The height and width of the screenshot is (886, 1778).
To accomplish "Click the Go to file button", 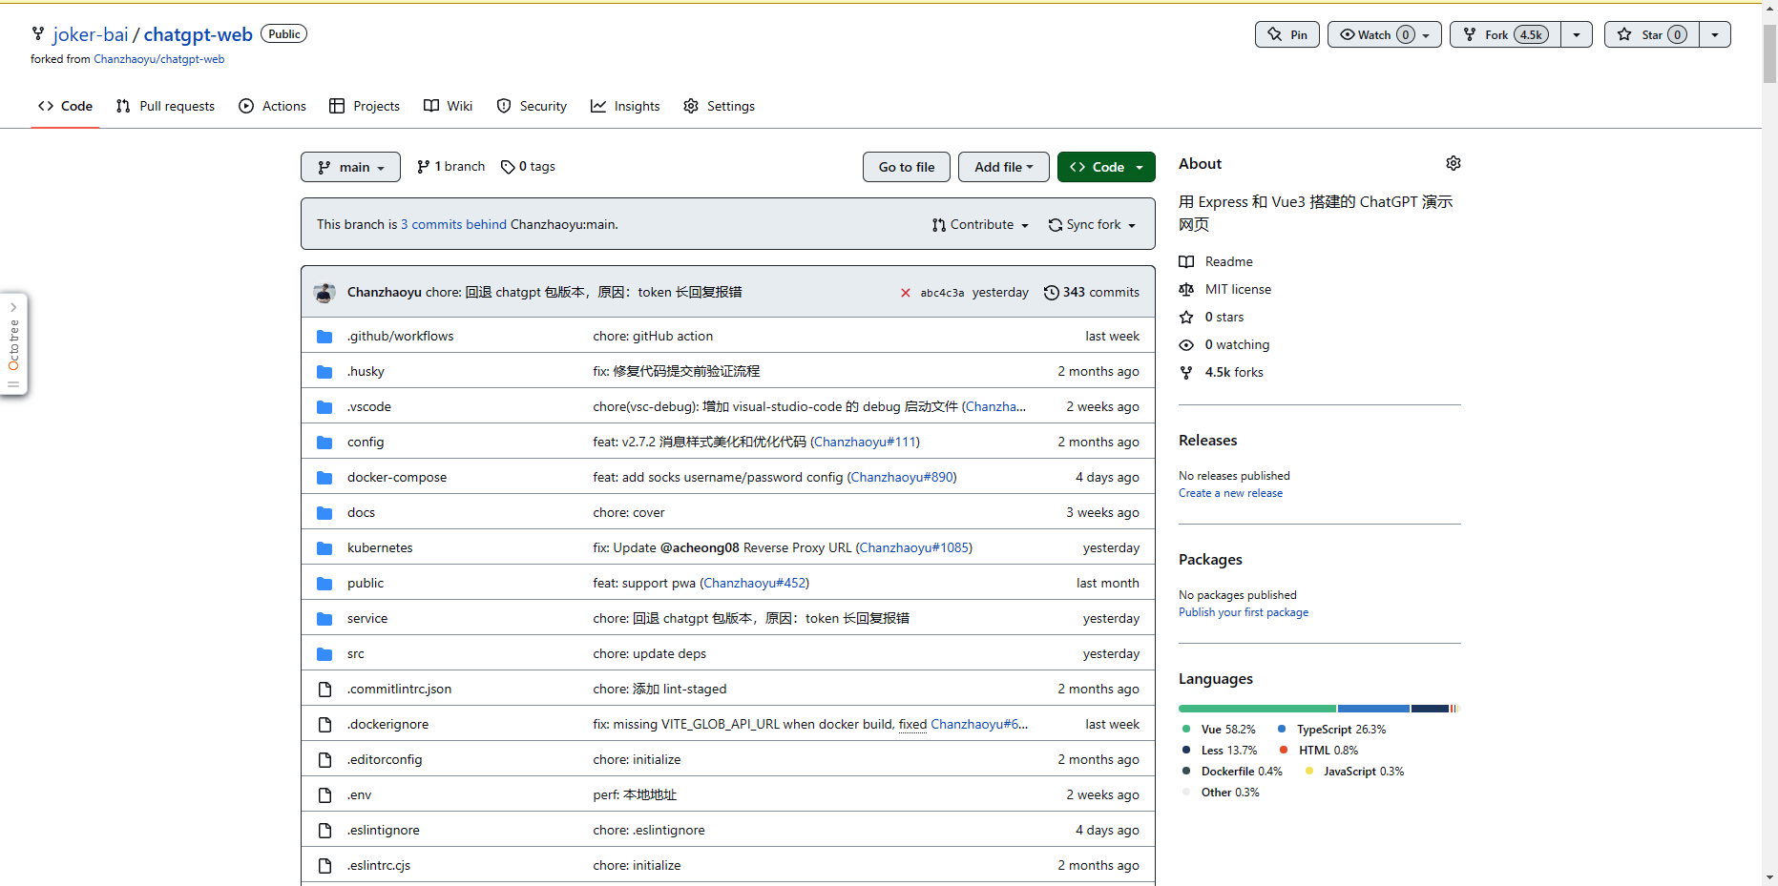I will pos(907,167).
